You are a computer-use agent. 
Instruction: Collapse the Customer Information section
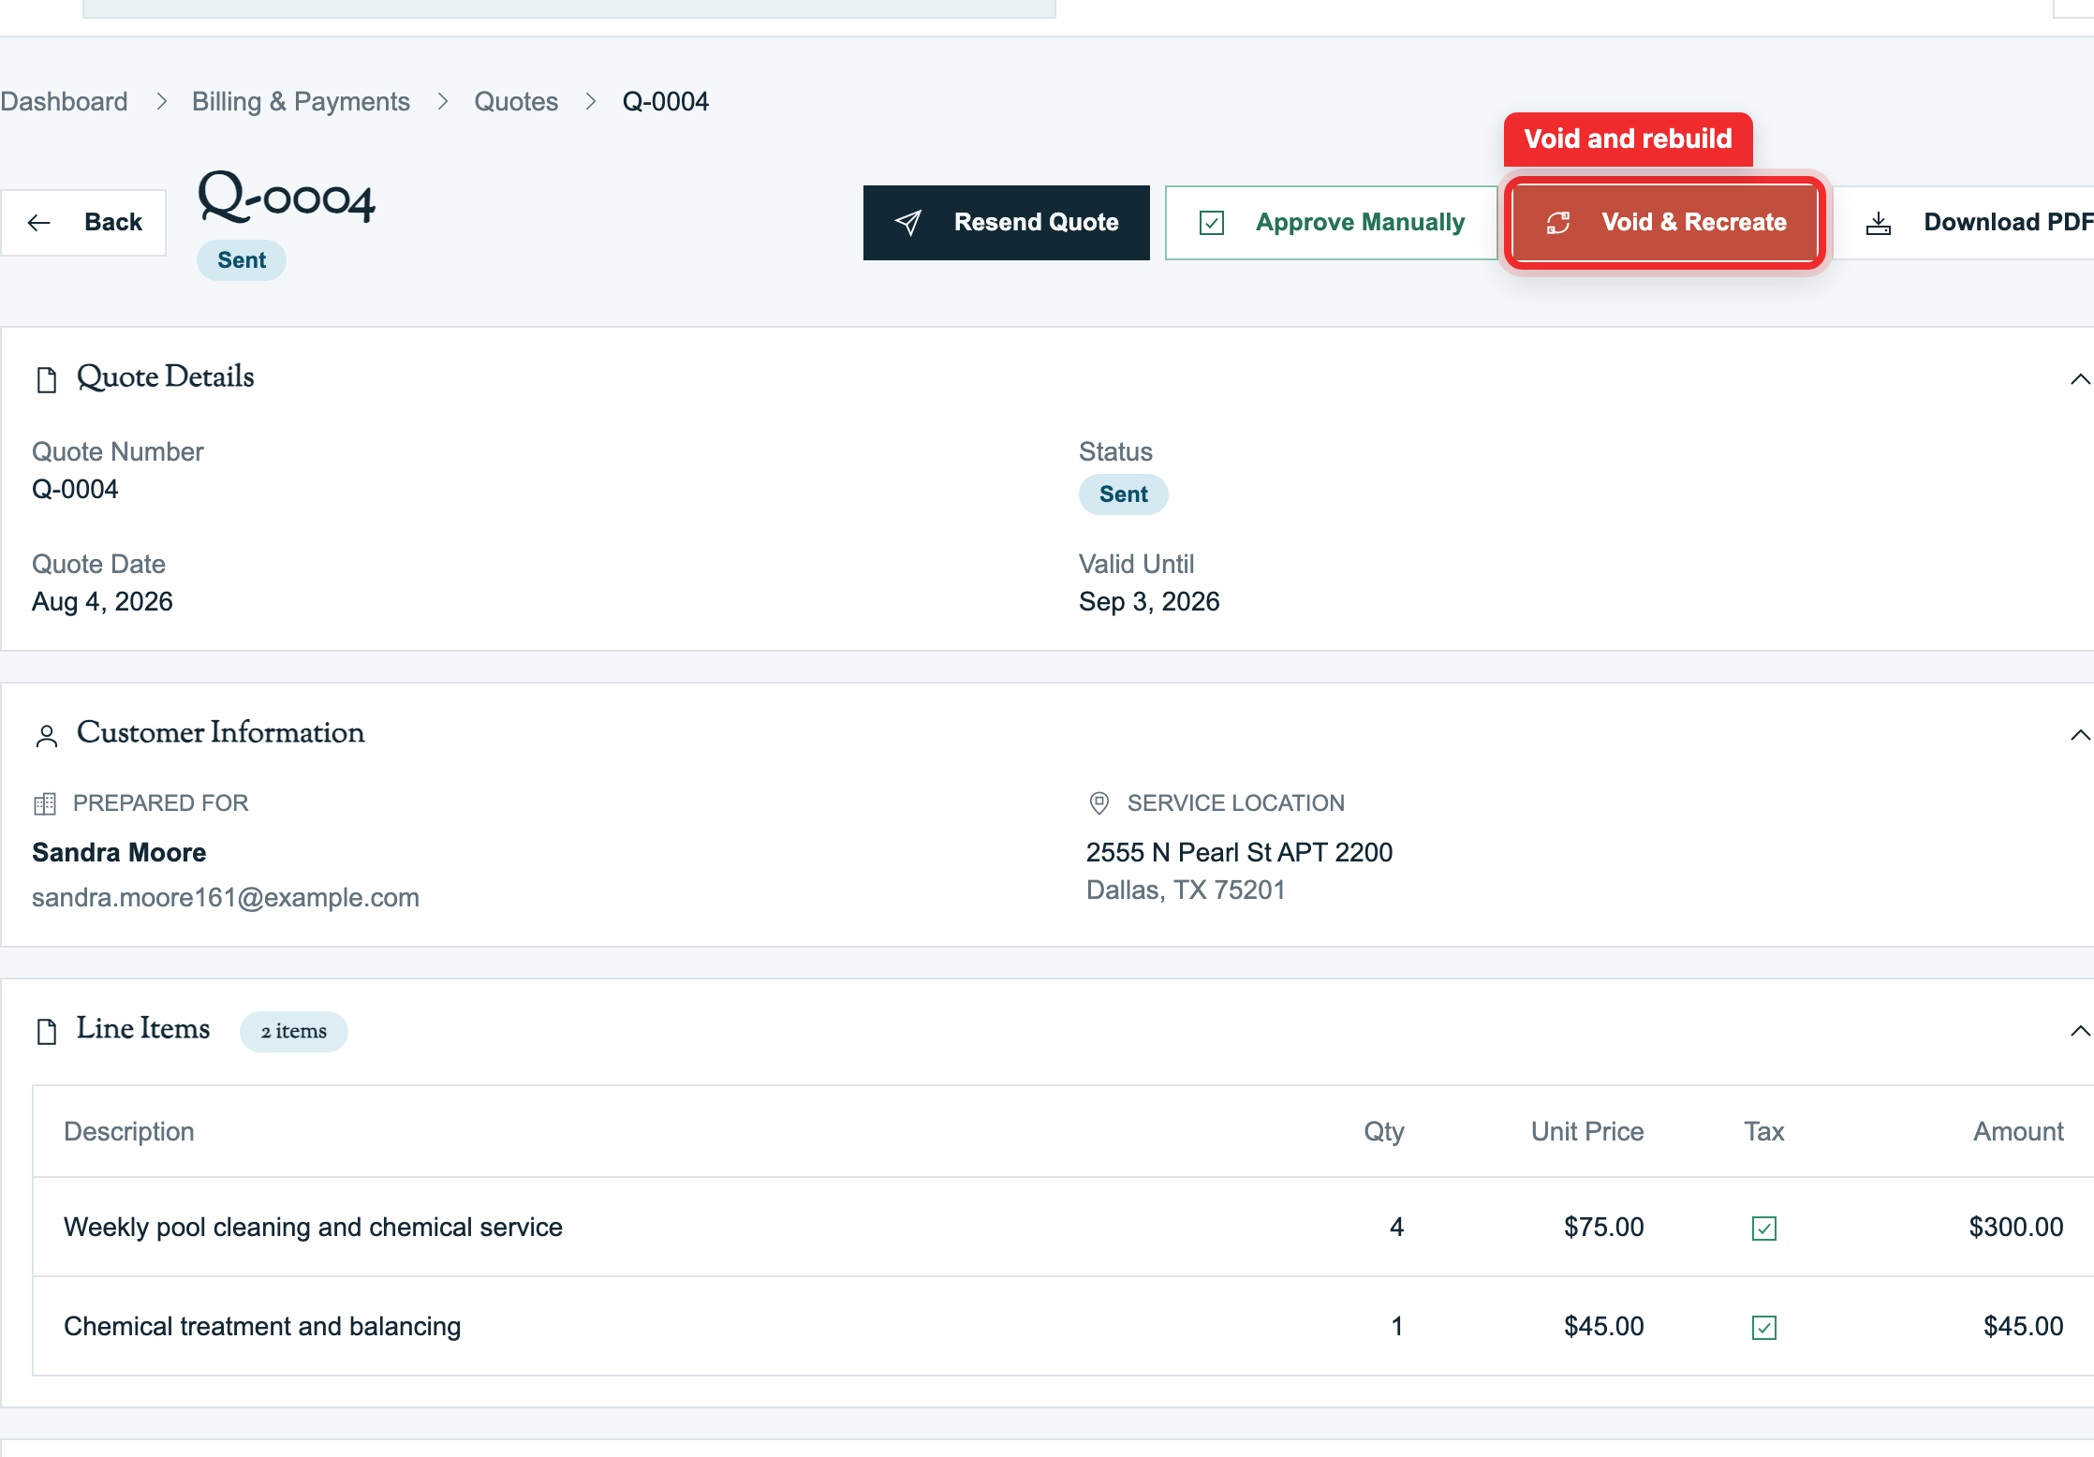(x=2080, y=735)
